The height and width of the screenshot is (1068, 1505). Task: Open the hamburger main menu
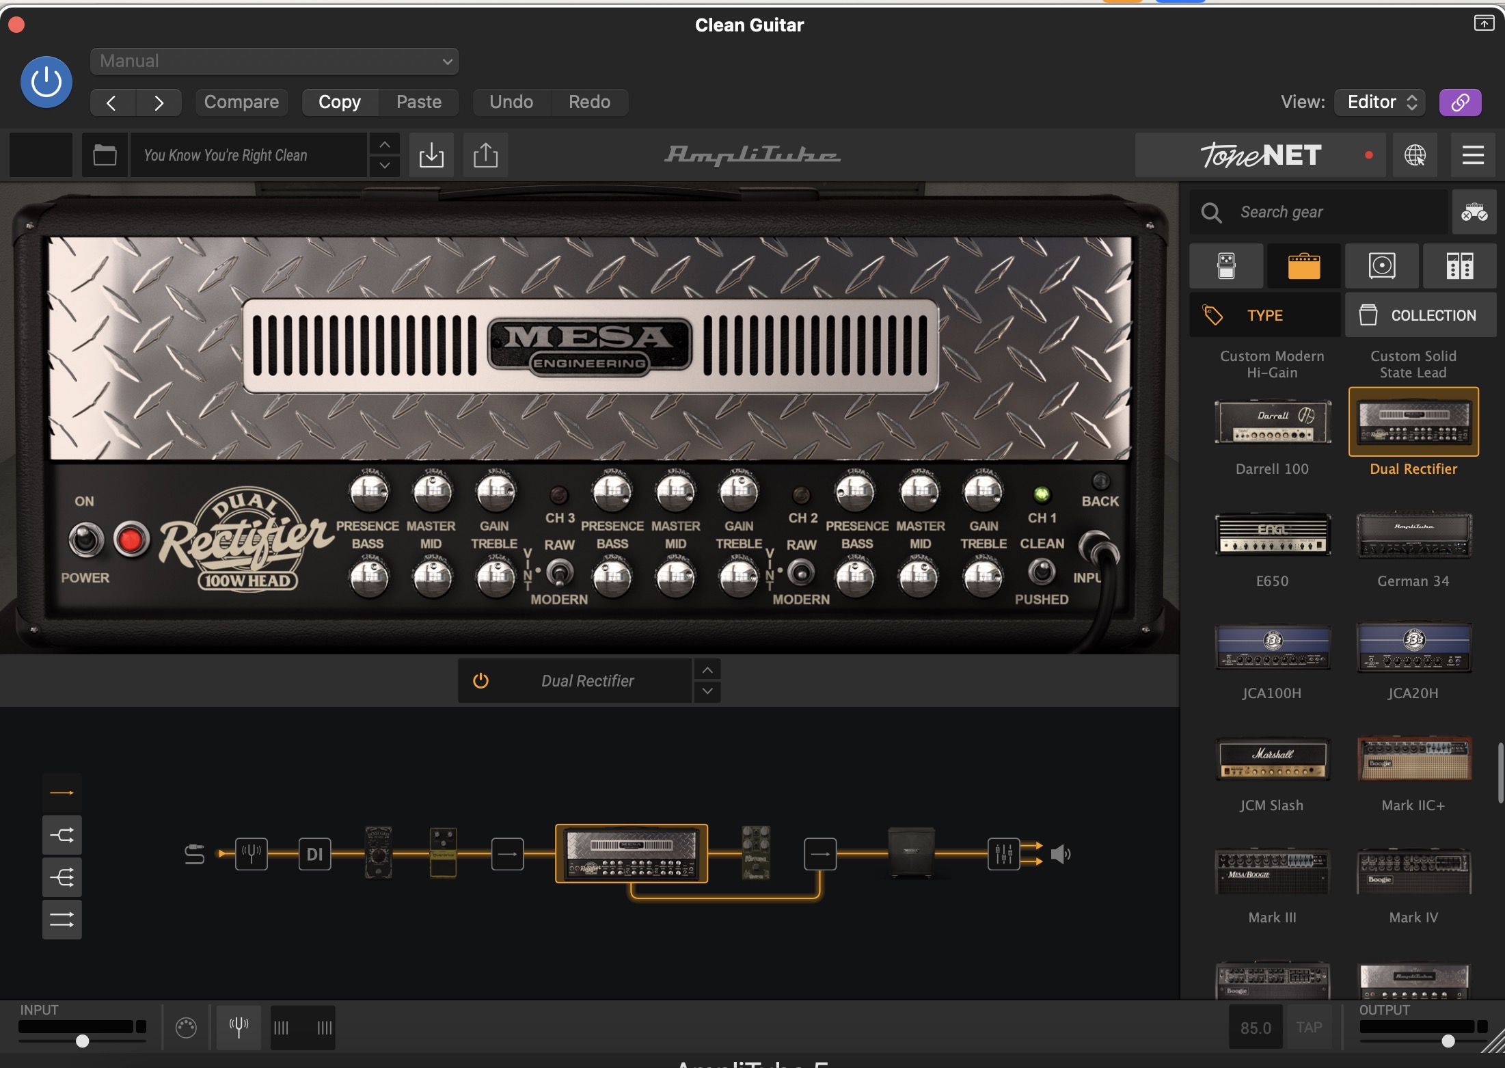1473,155
